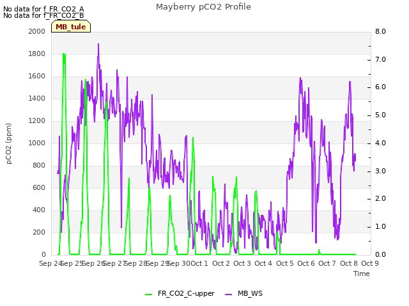Click the 1200 tick on left axis
The height and width of the screenshot is (306, 409).
(37, 120)
